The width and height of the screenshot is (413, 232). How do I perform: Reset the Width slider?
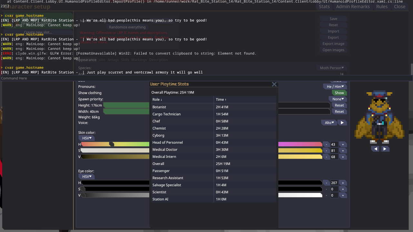tap(339, 111)
